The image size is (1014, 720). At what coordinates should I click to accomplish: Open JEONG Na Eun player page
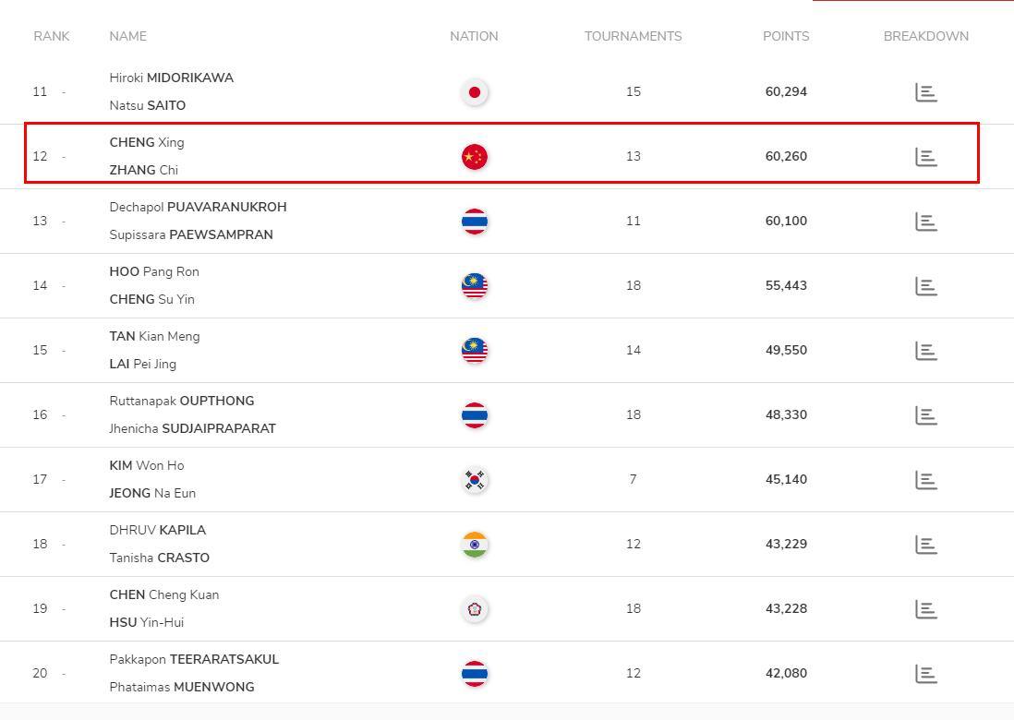[x=152, y=493]
